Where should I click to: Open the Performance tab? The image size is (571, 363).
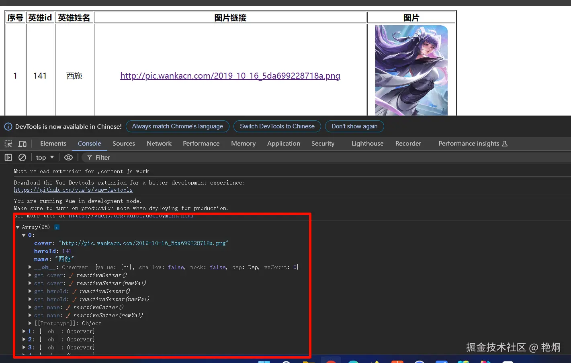201,144
